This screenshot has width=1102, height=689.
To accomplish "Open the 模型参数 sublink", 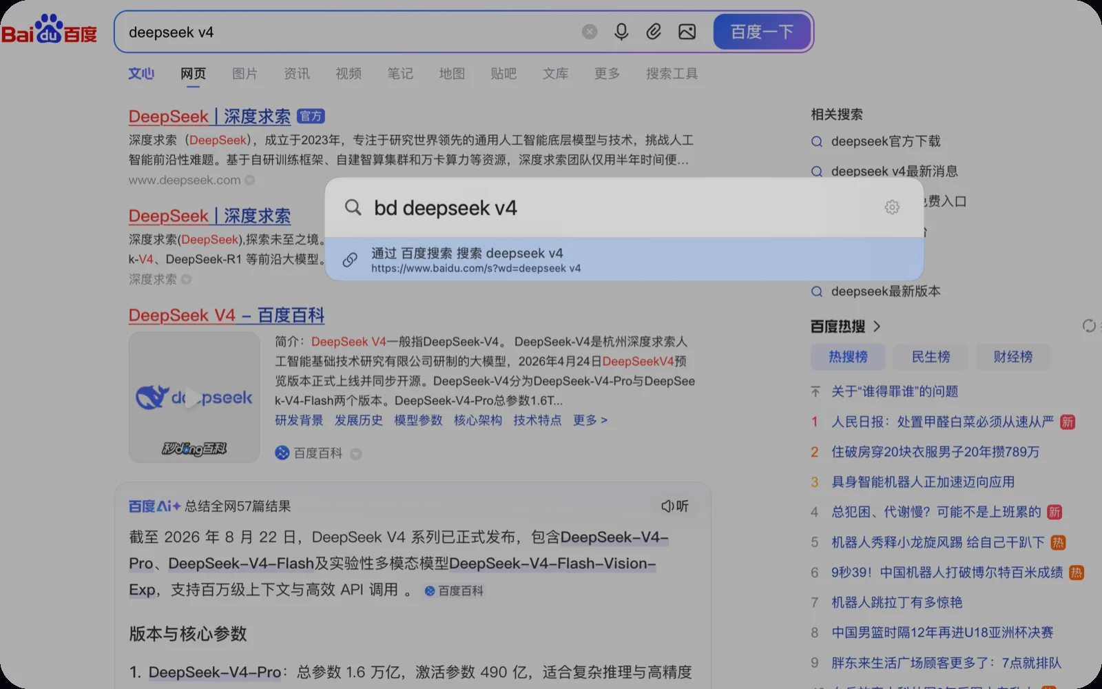I will (x=418, y=420).
